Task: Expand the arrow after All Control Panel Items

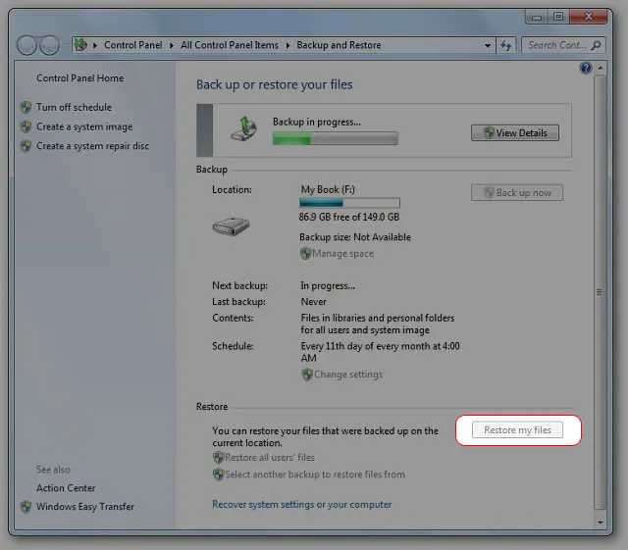Action: click(288, 45)
